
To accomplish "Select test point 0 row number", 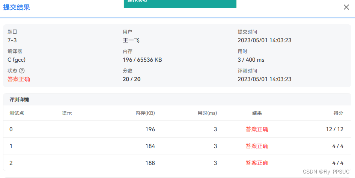I will point(11,129).
